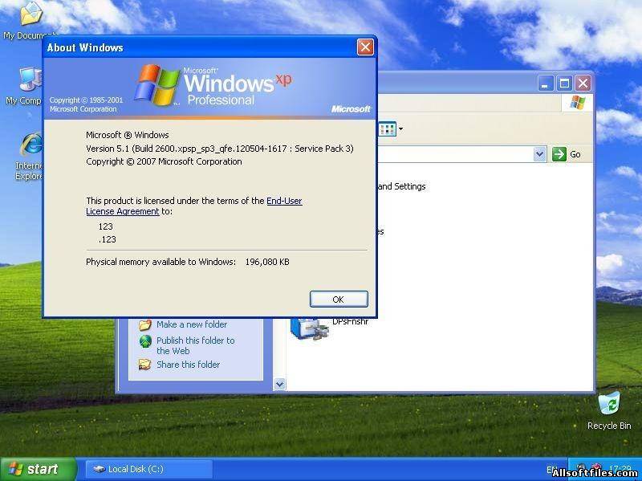Image resolution: width=642 pixels, height=481 pixels.
Task: Click the EN language indicator on the taskbar
Action: pyautogui.click(x=552, y=469)
